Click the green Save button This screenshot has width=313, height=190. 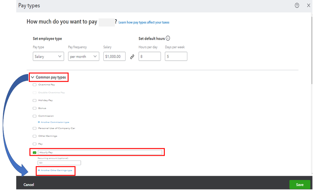tap(300, 185)
